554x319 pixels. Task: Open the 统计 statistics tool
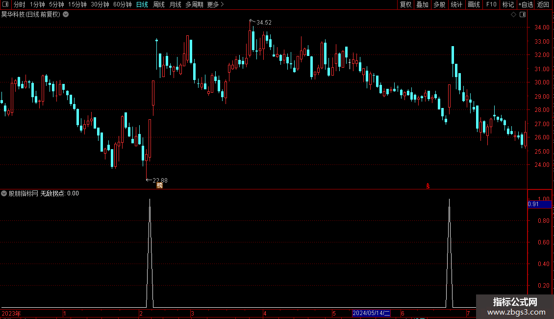coord(456,4)
